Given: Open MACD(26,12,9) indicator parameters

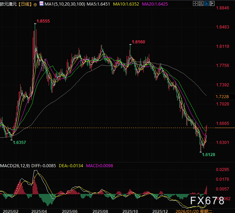Looking at the screenshot, I should (x=15, y=166).
